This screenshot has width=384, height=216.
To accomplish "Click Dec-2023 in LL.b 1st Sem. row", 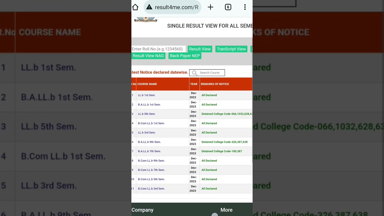I will (x=193, y=95).
